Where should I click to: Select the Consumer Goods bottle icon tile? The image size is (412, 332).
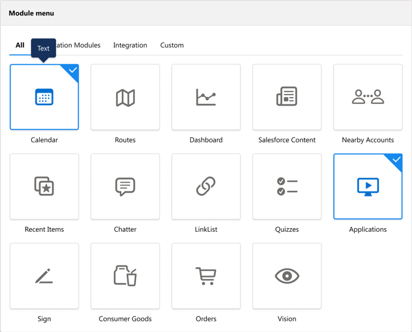[x=125, y=276]
